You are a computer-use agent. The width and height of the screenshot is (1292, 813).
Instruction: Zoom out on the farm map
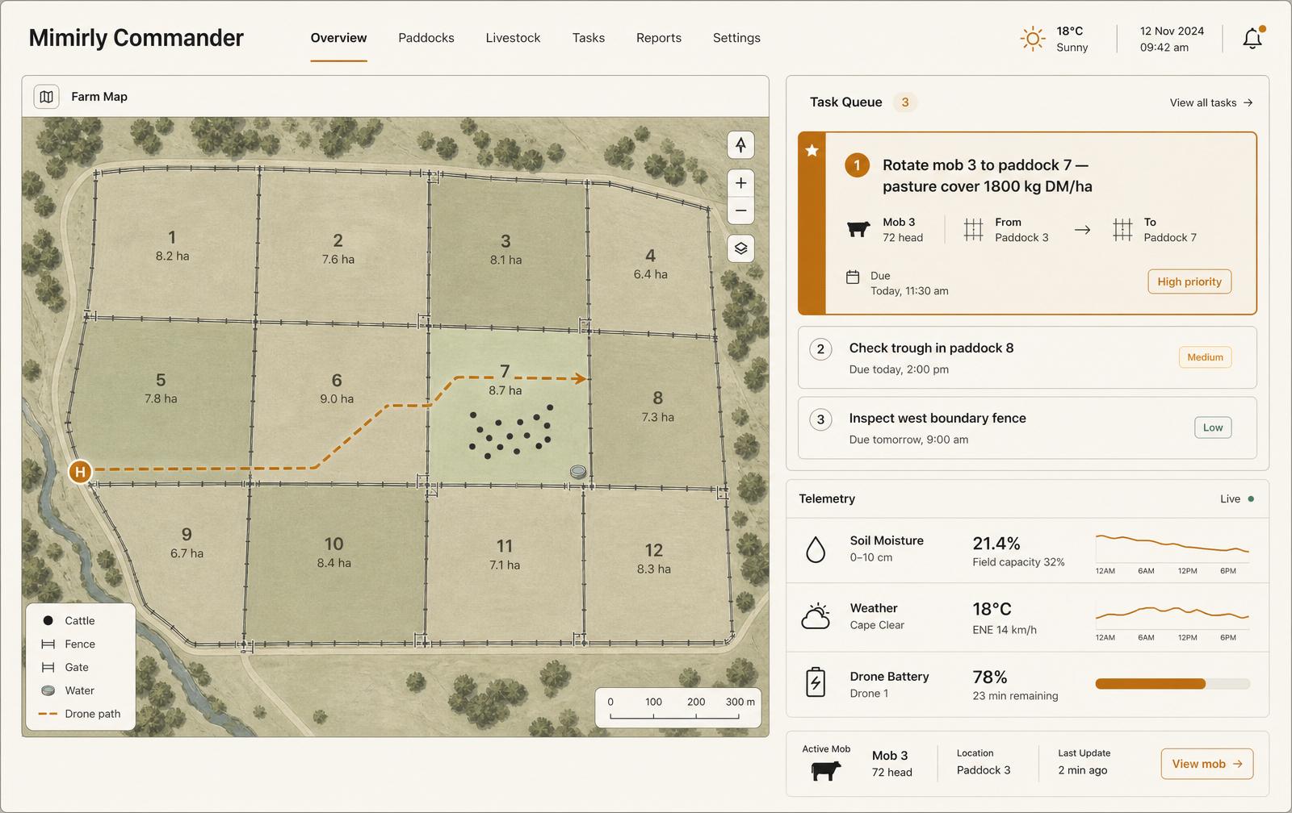740,211
